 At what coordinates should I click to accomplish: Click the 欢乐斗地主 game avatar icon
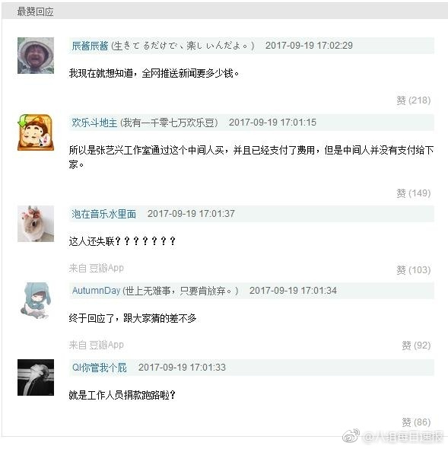coord(36,132)
